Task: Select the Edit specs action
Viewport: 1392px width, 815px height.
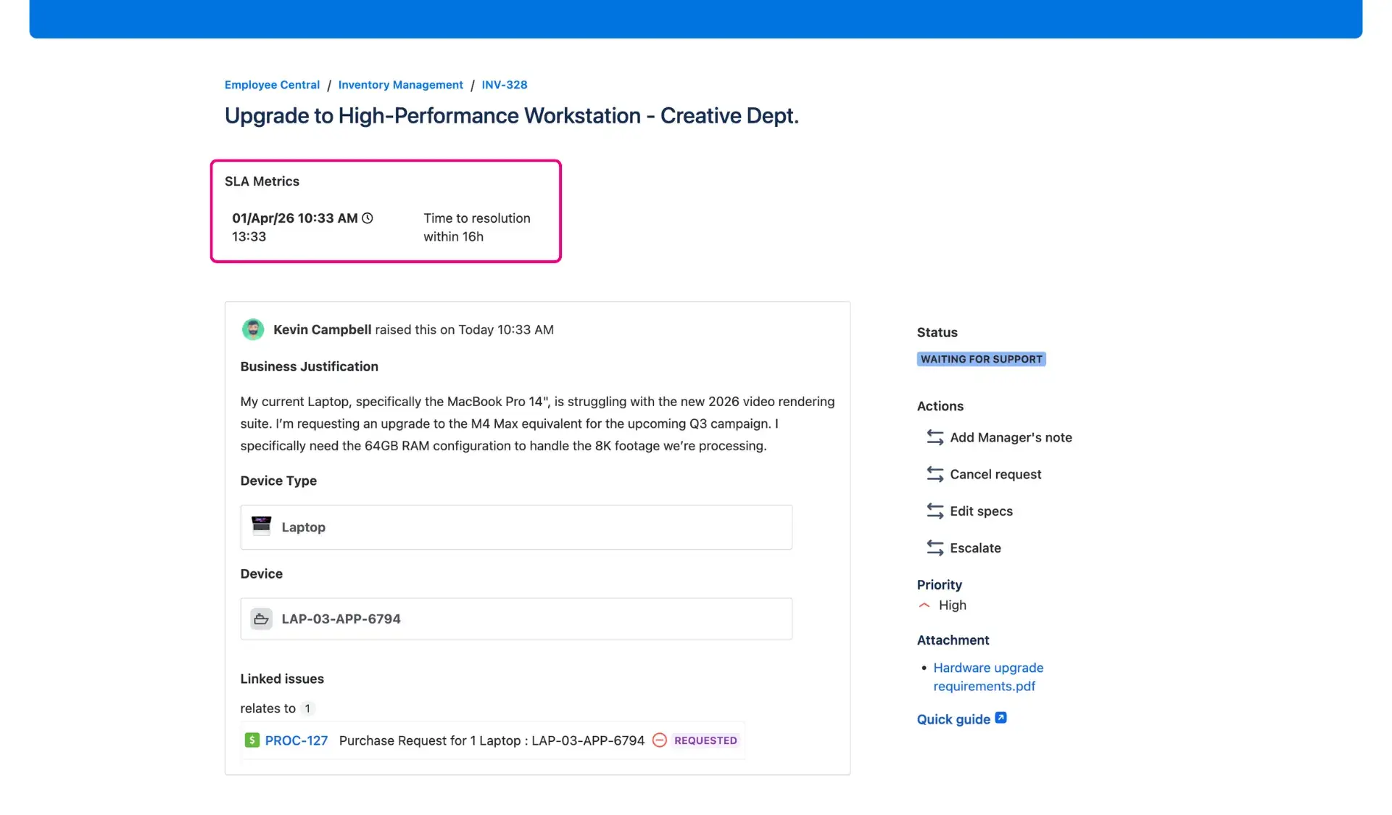Action: 981,510
